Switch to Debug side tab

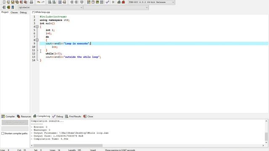tap(23, 12)
